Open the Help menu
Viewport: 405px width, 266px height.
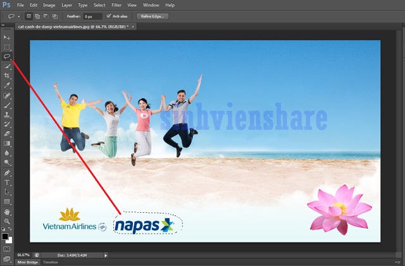[x=170, y=5]
